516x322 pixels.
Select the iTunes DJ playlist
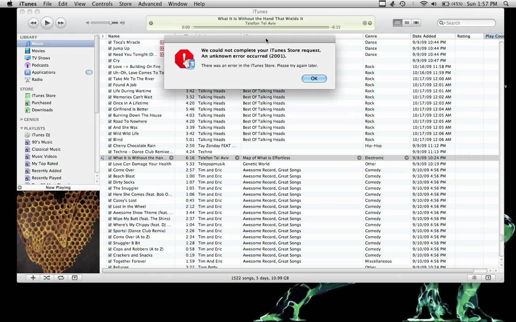[x=40, y=135]
